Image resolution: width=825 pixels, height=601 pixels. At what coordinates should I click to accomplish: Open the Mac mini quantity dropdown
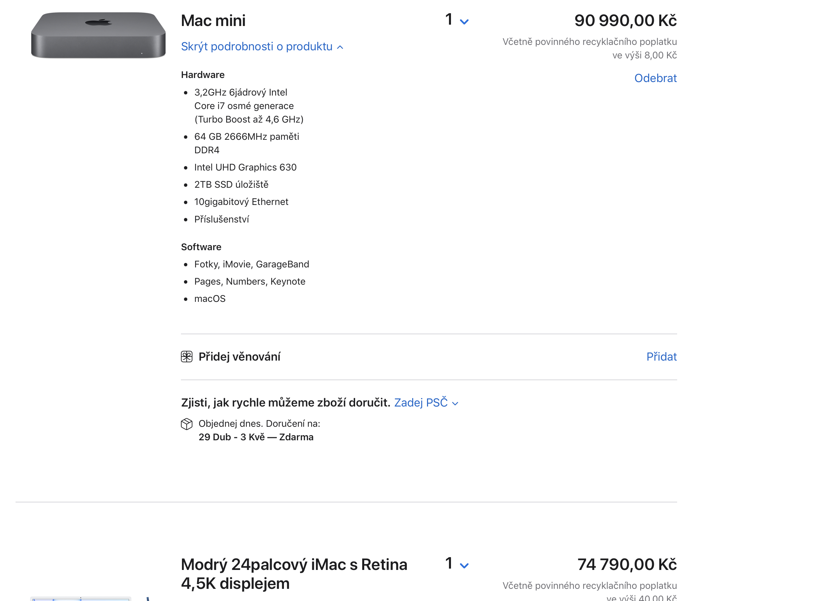(x=456, y=21)
